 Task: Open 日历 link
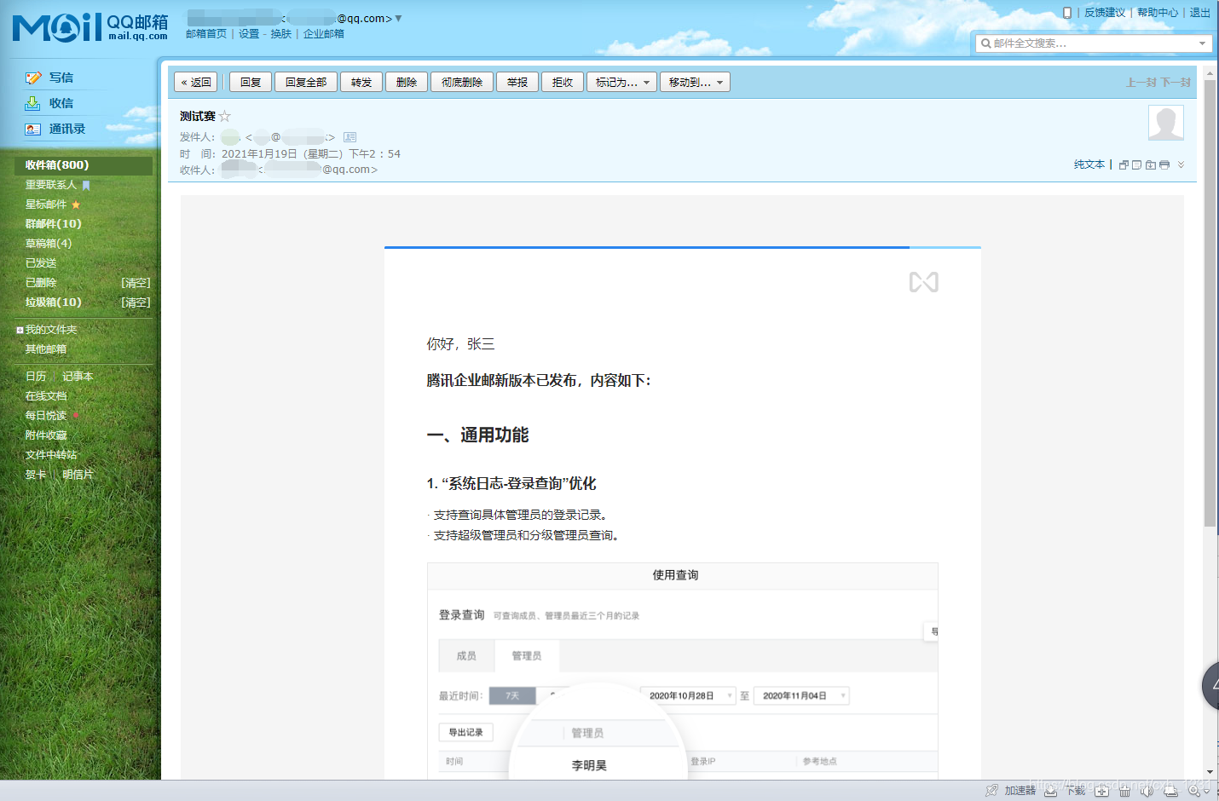tap(36, 377)
